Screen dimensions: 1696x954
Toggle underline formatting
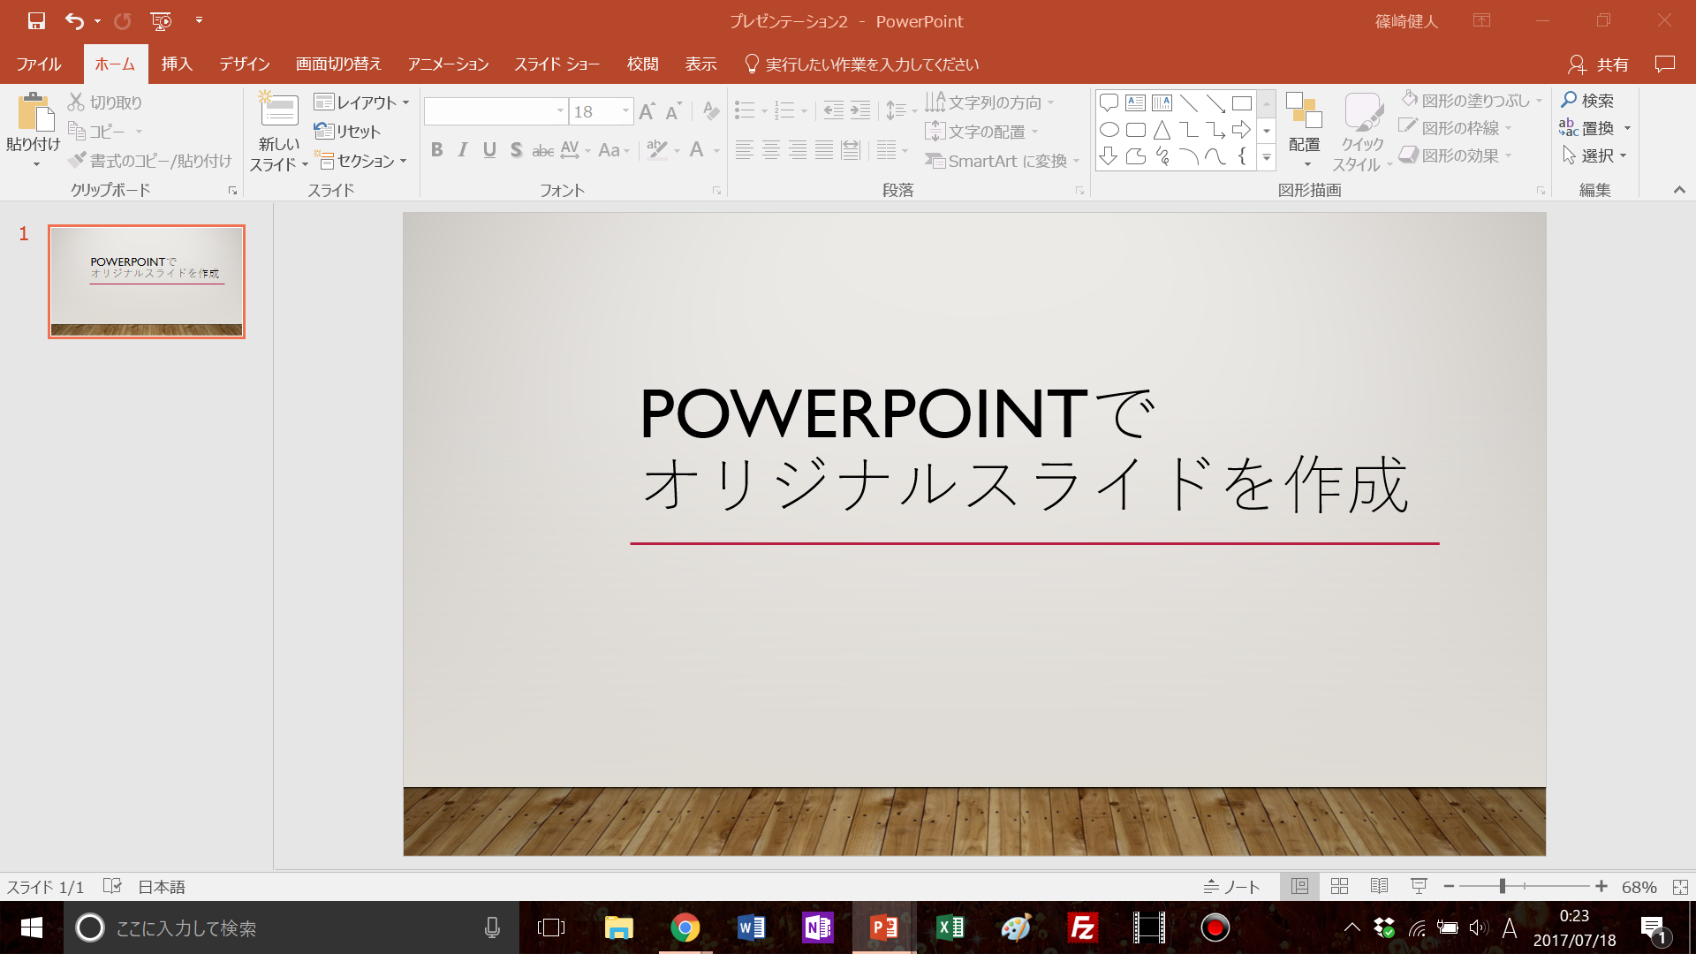[x=489, y=150]
